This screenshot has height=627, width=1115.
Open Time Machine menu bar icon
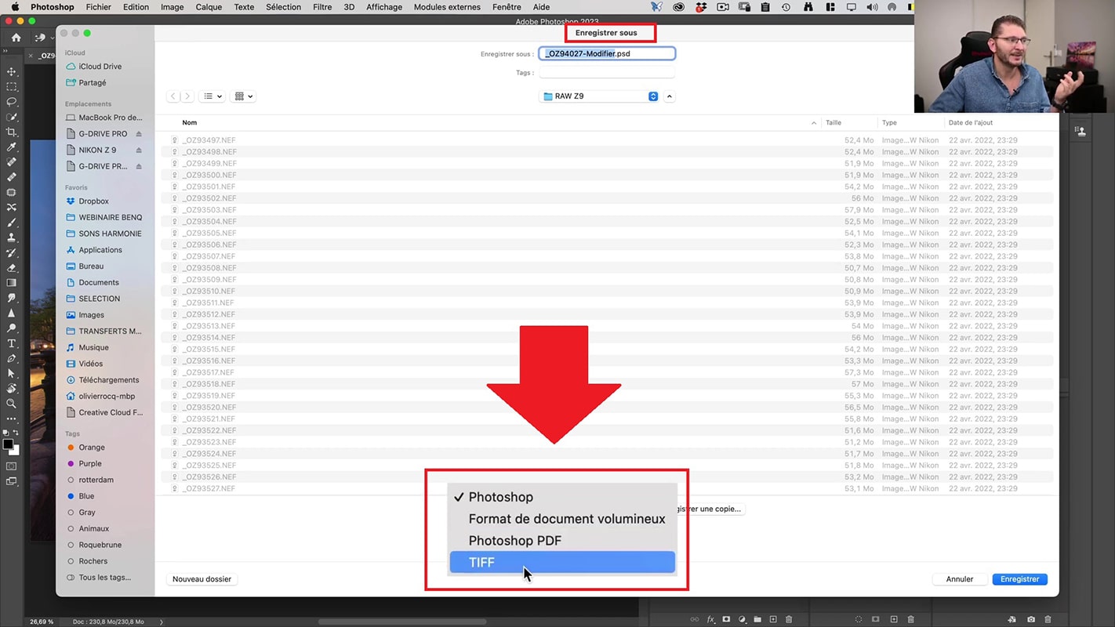click(x=786, y=7)
